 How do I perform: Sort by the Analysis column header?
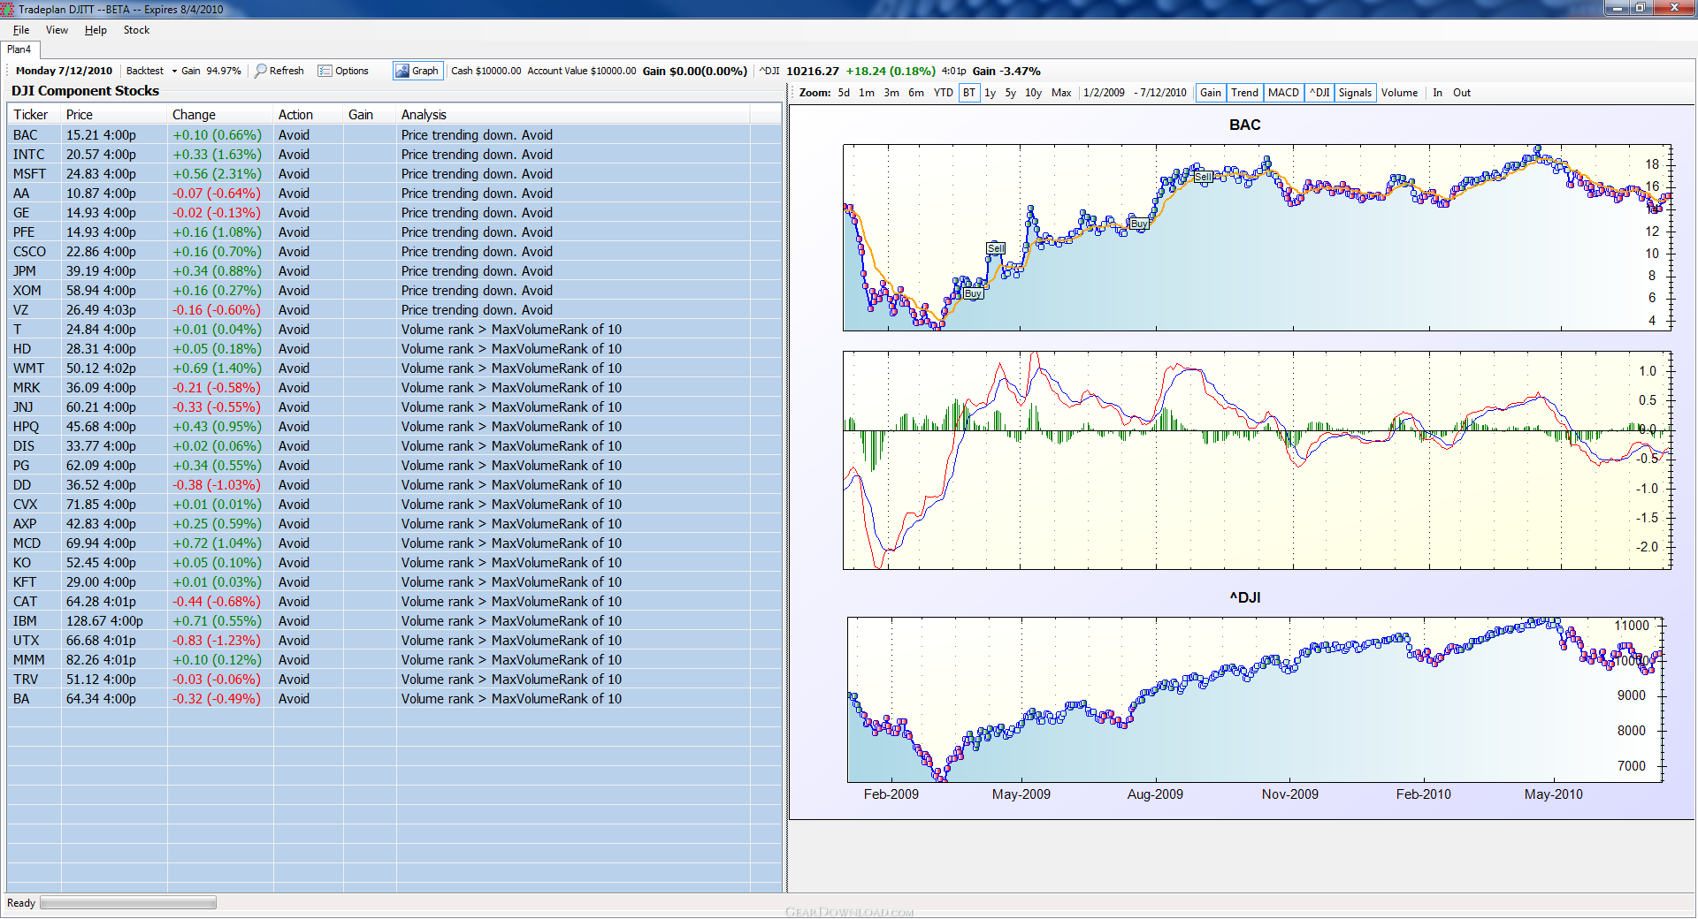573,115
